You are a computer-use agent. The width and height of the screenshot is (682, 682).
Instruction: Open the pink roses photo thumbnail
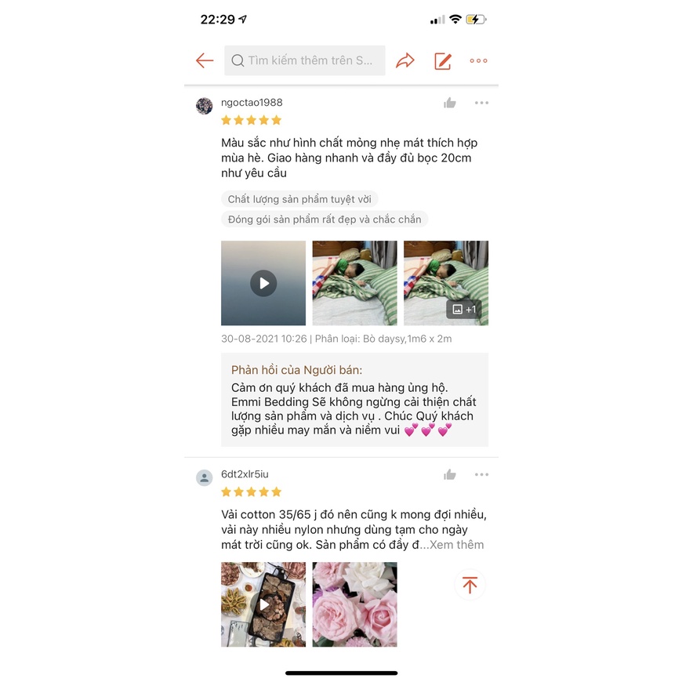pyautogui.click(x=354, y=604)
